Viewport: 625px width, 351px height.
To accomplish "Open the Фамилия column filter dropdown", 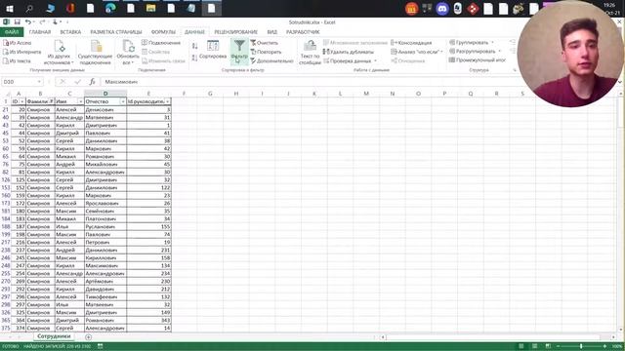I will coord(52,101).
